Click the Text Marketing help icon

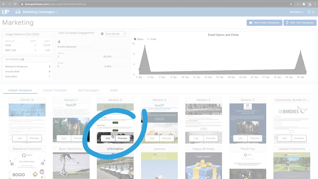pos(23,59)
